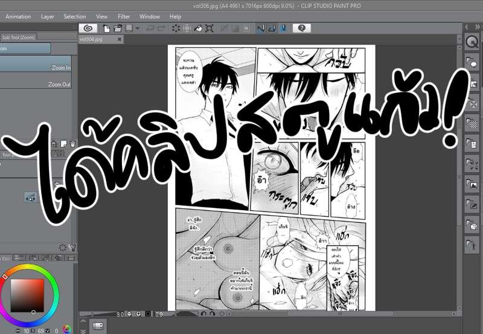The image size is (483, 334).
Task: Click the Invert selection icon
Action: coord(235,28)
